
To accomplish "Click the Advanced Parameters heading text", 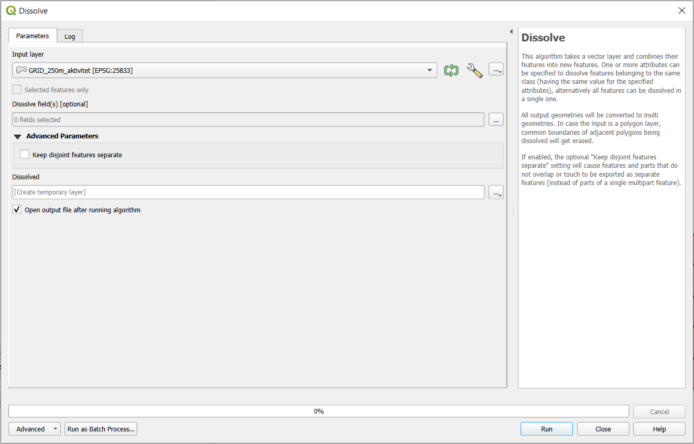I will tap(62, 136).
